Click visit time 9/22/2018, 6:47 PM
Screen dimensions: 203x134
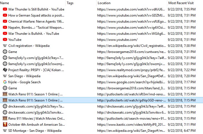point(182,130)
